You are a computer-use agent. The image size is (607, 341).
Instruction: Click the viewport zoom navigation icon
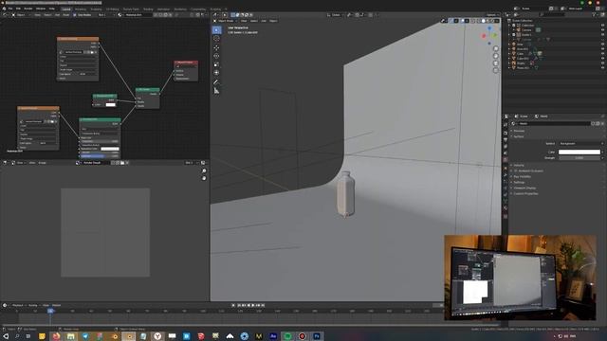(x=496, y=48)
